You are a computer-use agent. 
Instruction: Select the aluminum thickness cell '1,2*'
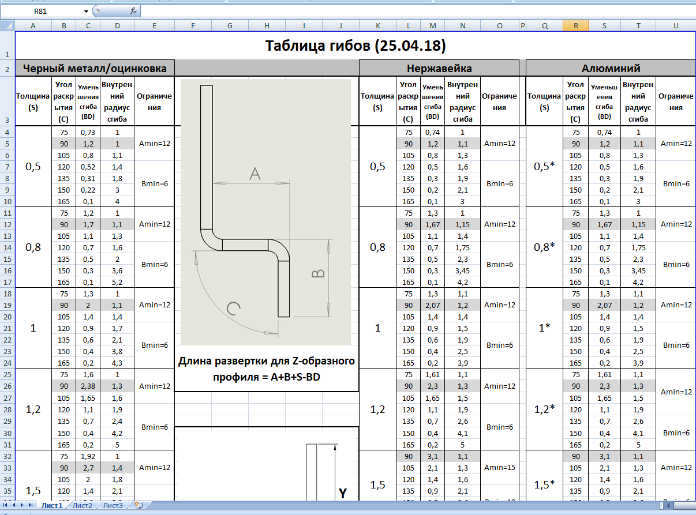545,409
